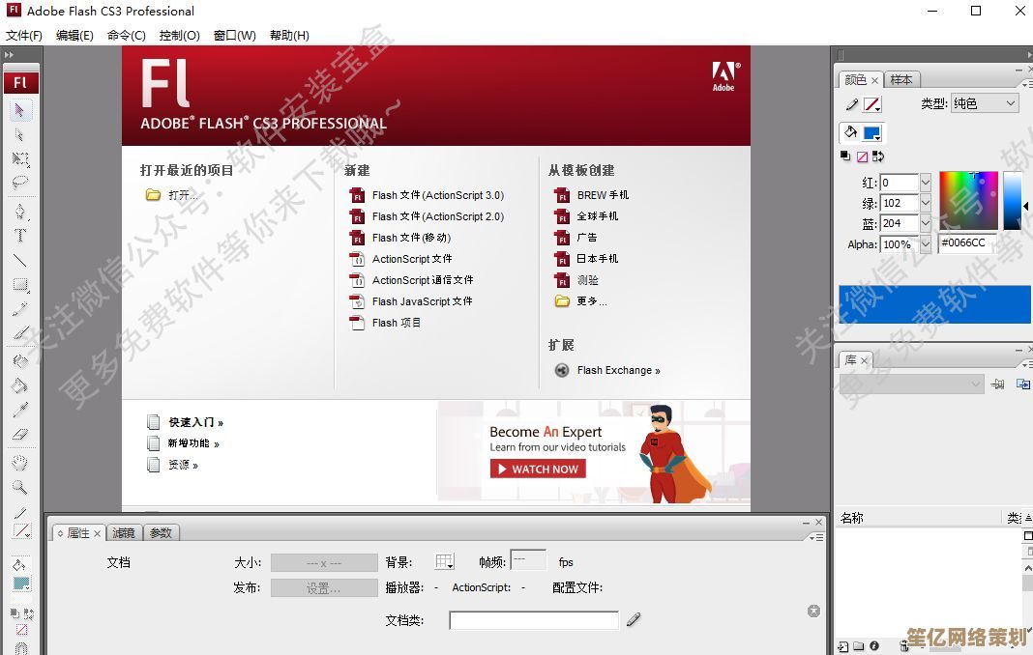Viewport: 1033px width, 655px height.
Task: Open the 窗口(W) menu
Action: [234, 36]
